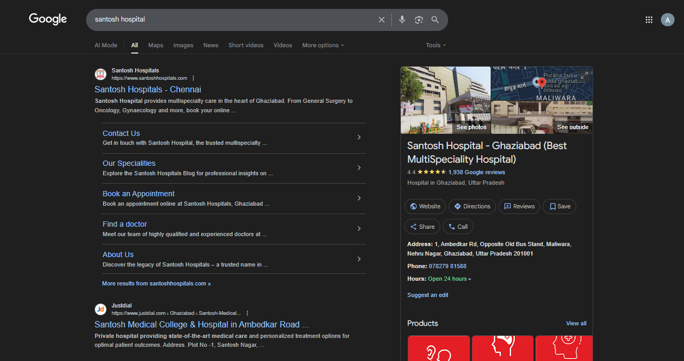The width and height of the screenshot is (684, 361).
Task: Expand the Open 24 hours details
Action: [x=450, y=279]
